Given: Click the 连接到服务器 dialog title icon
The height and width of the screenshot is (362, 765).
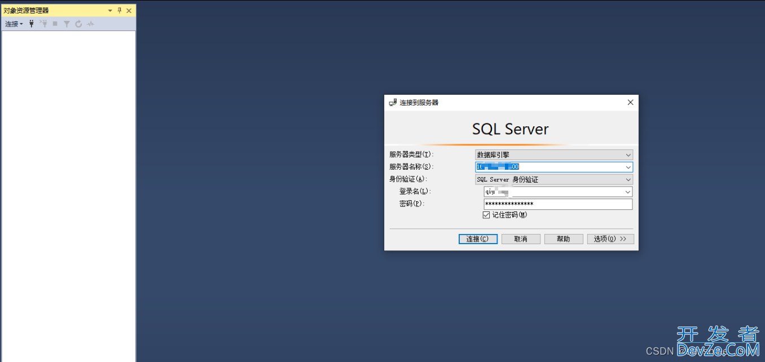Looking at the screenshot, I should click(x=393, y=103).
